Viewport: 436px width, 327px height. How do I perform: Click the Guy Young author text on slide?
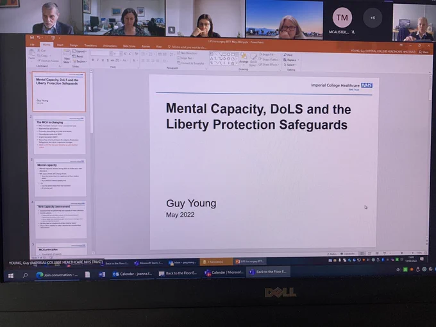(x=191, y=203)
